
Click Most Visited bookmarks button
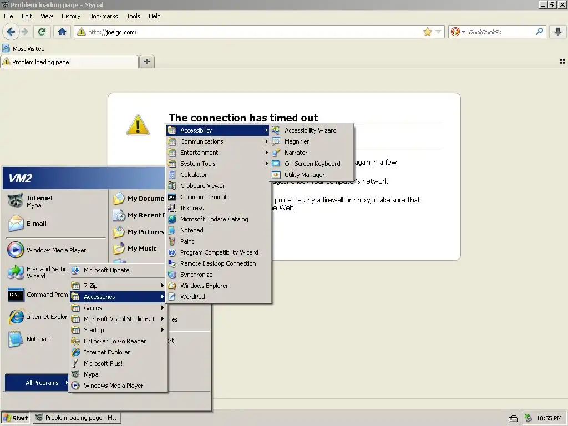(x=23, y=49)
